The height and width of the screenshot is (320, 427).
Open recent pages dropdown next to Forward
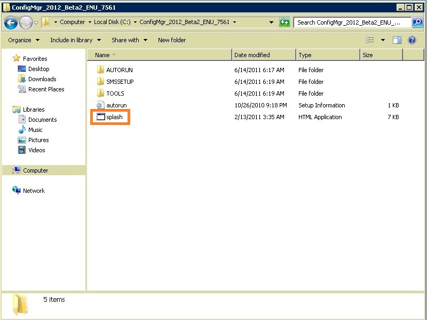click(x=36, y=22)
